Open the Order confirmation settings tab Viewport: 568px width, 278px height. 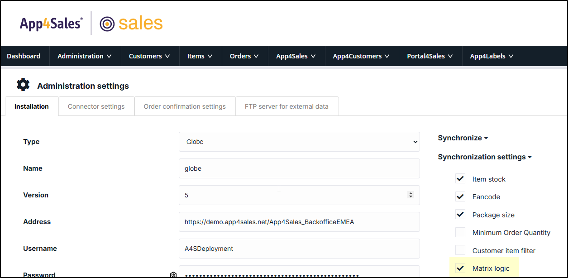[185, 107]
